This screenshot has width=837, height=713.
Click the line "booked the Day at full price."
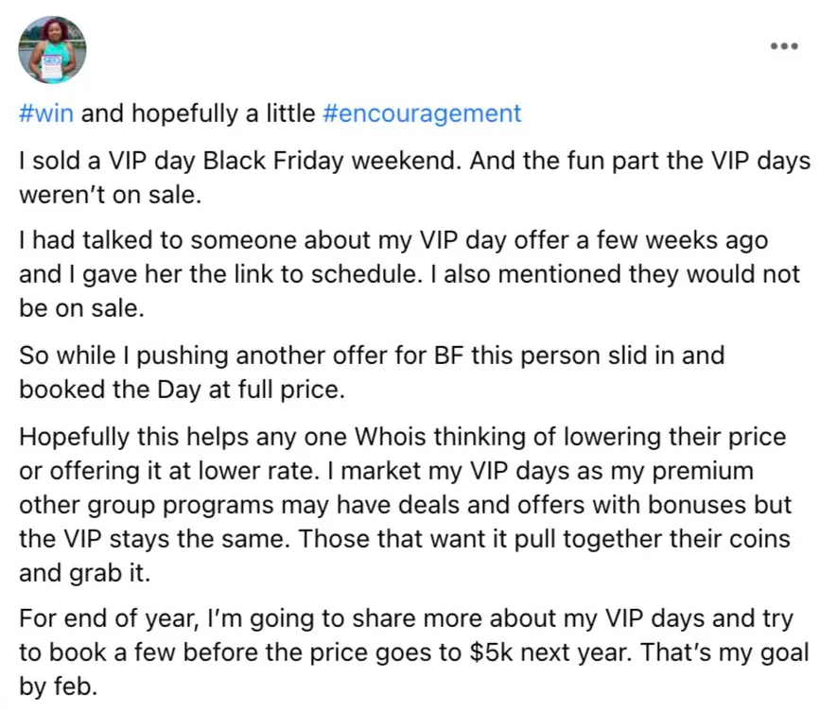click(x=182, y=390)
